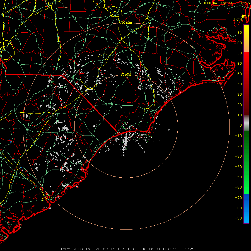Select the '-20' value on the velocity scale
The height and width of the screenshot is (251, 251).
(x=238, y=146)
